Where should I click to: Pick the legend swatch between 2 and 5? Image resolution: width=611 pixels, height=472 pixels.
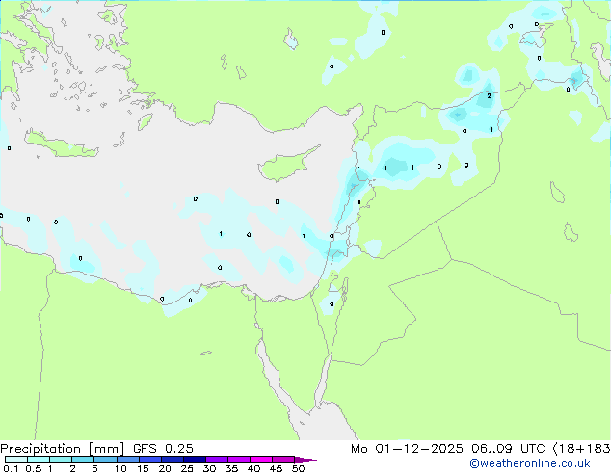point(83,459)
